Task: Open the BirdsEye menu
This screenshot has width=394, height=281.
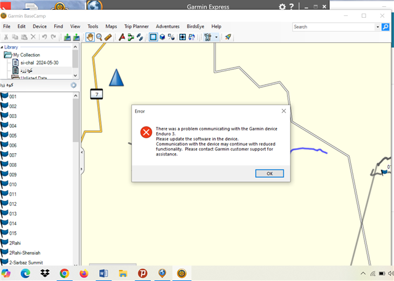Action: [x=195, y=27]
